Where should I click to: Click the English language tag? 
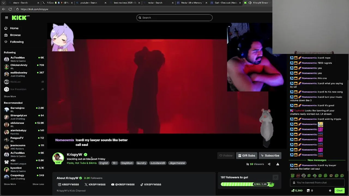coord(104,163)
